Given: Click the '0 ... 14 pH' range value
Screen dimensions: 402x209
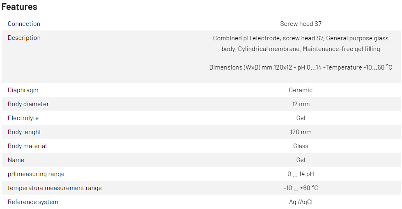Looking at the screenshot, I should click(301, 174).
